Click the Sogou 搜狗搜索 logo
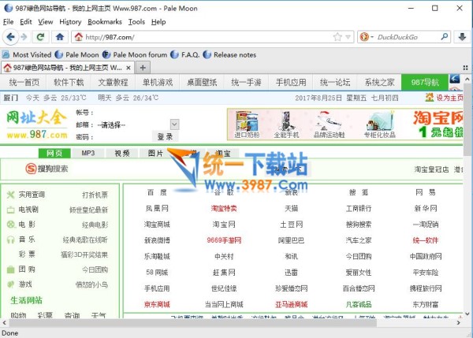This screenshot has height=338, width=473. point(47,169)
